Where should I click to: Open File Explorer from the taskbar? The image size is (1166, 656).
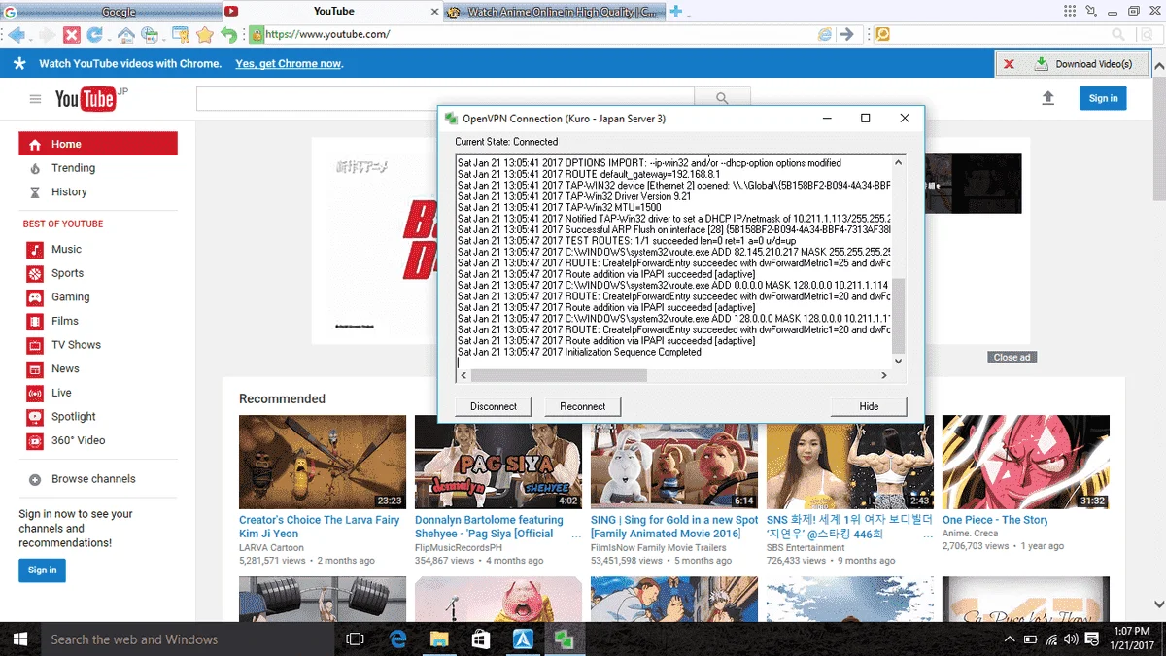439,639
